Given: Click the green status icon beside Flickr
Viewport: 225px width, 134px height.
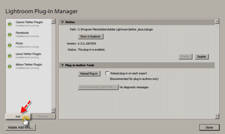Looking at the screenshot, I should 10,45.
